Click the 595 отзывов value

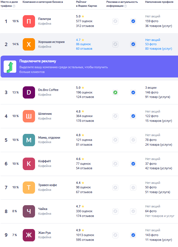pyautogui.click(x=85, y=240)
